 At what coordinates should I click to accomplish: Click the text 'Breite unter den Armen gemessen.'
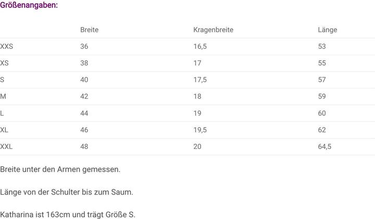(x=60, y=169)
